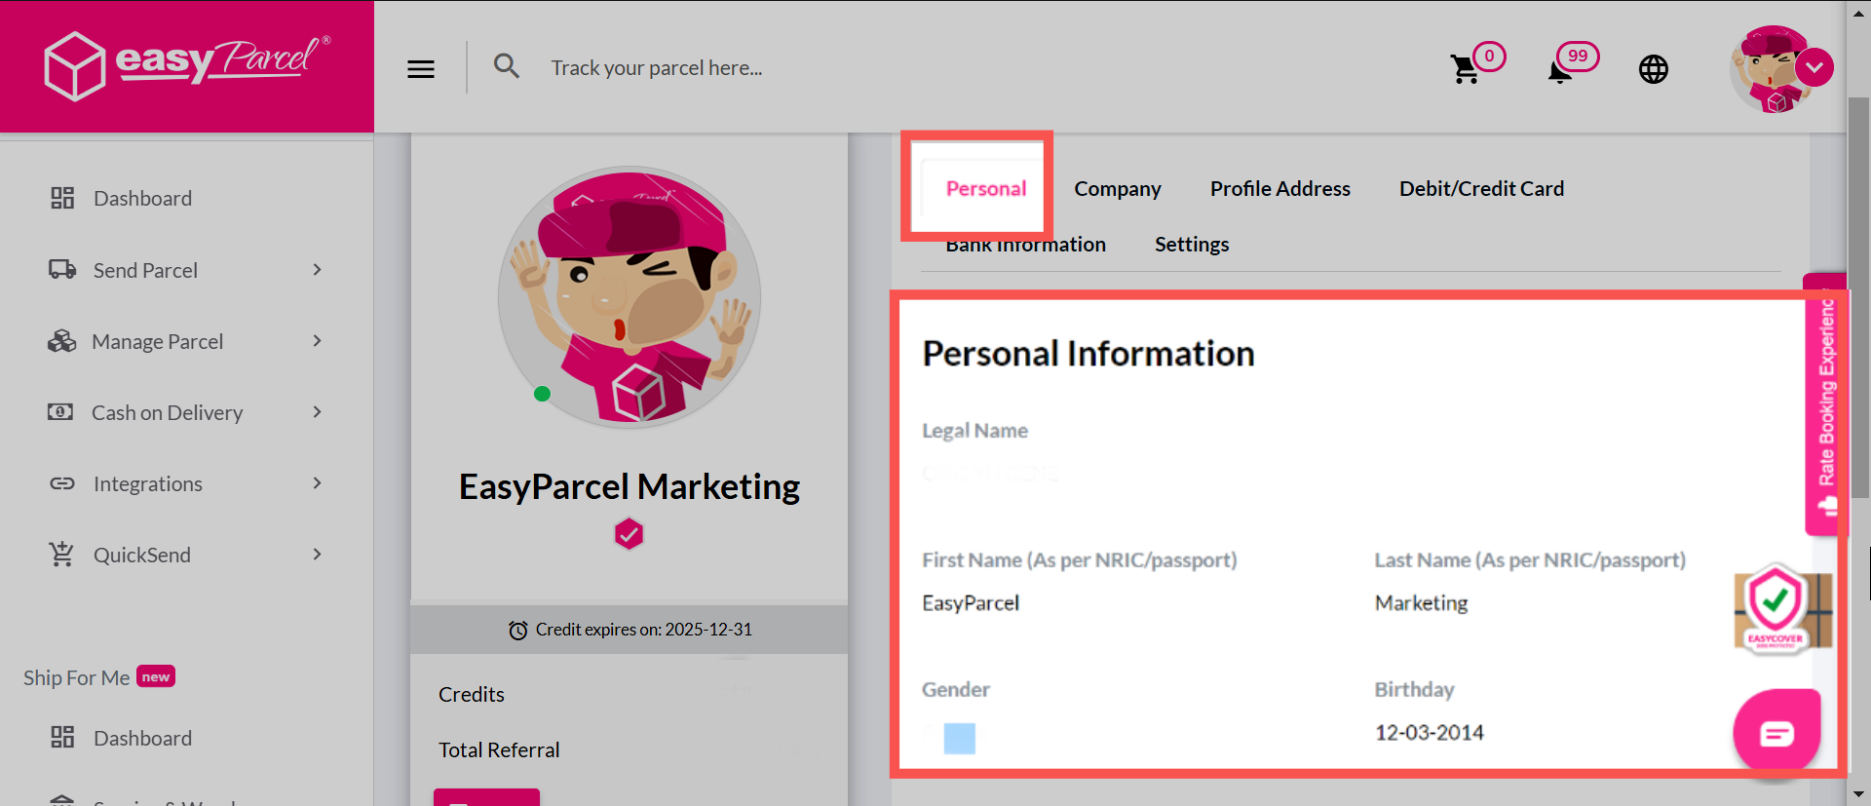1871x806 pixels.
Task: Expand the Integrations submenu chevron
Action: [x=317, y=482]
